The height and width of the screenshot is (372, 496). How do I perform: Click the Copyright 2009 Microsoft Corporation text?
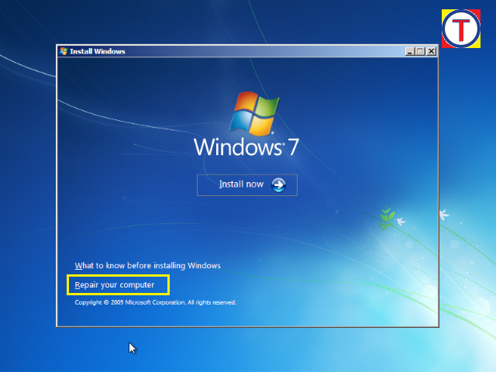(155, 302)
